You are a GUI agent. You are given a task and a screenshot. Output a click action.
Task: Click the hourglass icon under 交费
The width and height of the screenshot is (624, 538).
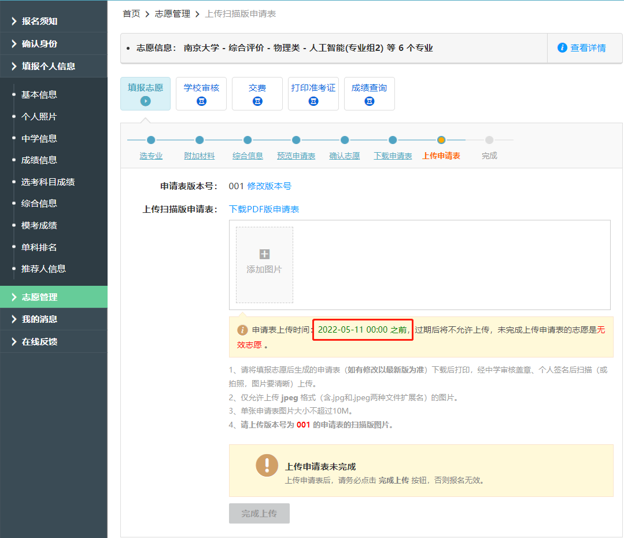point(257,101)
